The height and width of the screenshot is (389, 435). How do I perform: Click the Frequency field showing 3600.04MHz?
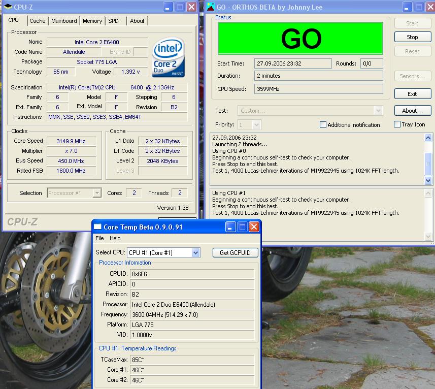point(192,315)
